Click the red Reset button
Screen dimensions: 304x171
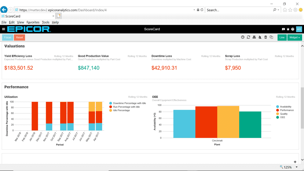click(19, 38)
